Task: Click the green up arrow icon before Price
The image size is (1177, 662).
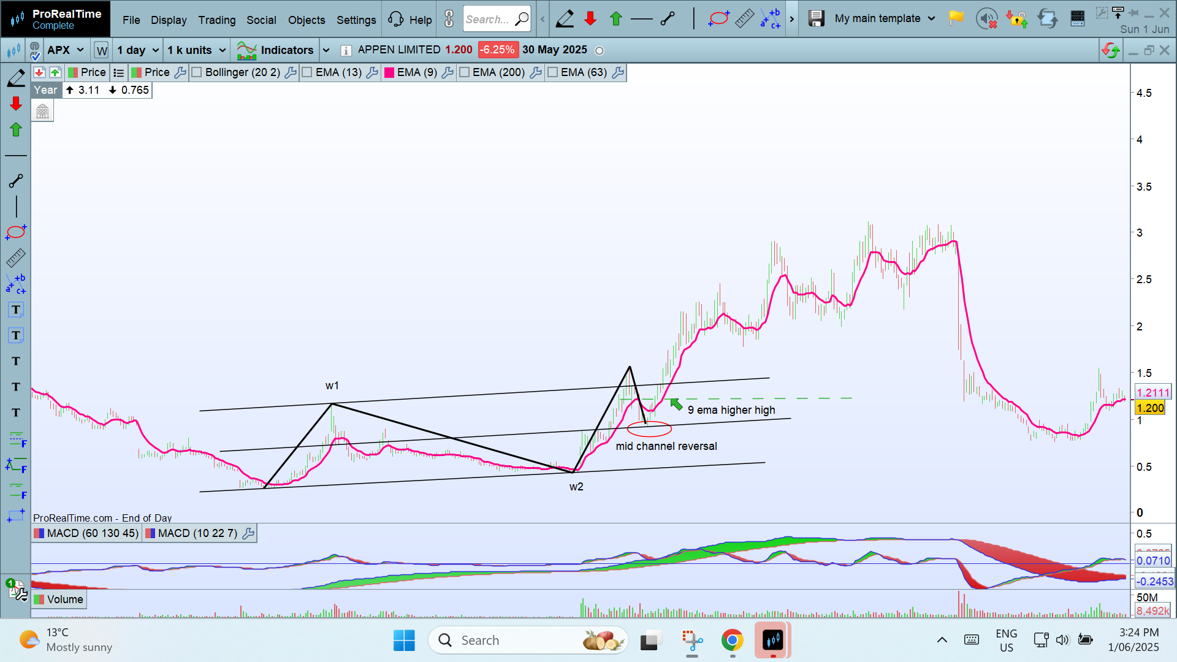Action: [55, 72]
